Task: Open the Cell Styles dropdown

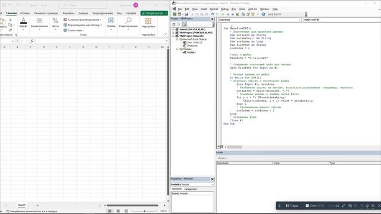Action: coord(74,30)
